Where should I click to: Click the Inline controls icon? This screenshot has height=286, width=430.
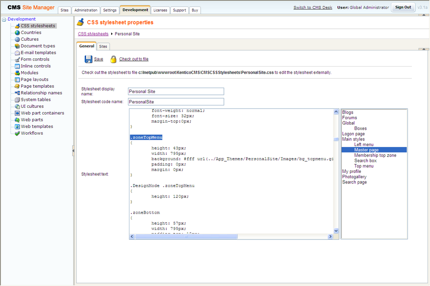(x=17, y=66)
